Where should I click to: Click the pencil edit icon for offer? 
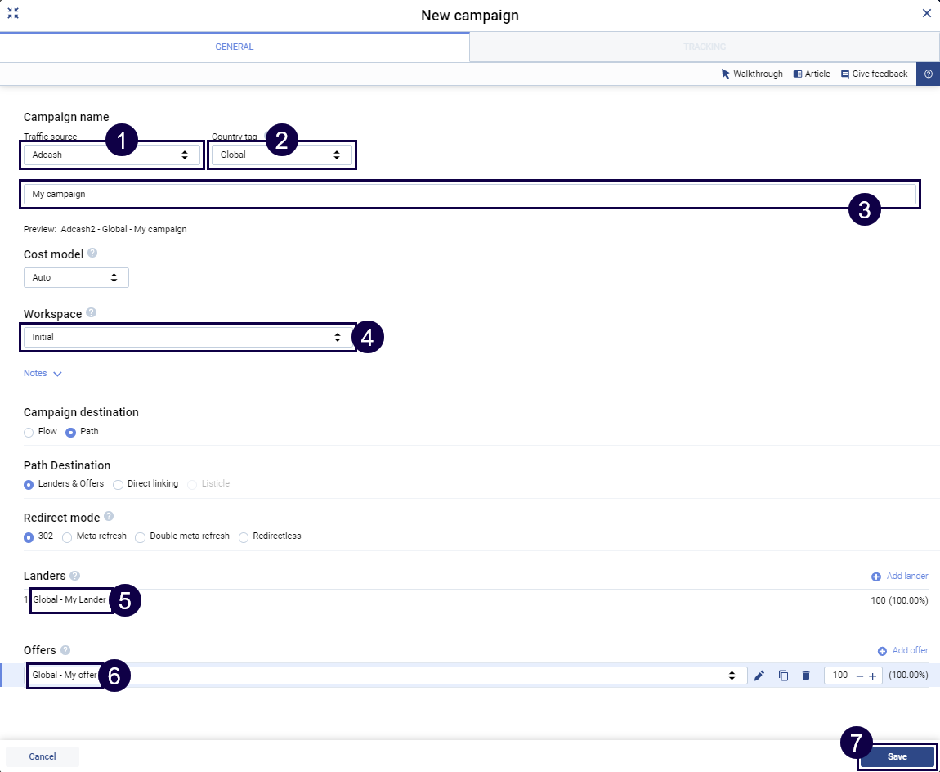pyautogui.click(x=759, y=675)
